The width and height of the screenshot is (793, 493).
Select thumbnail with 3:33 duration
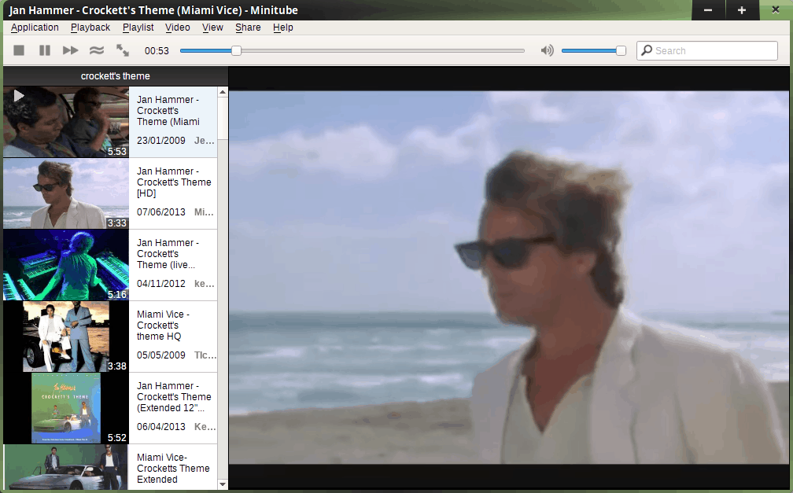pos(66,193)
